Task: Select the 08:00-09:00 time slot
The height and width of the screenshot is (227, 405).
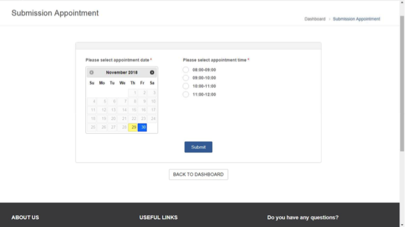Action: (x=186, y=70)
